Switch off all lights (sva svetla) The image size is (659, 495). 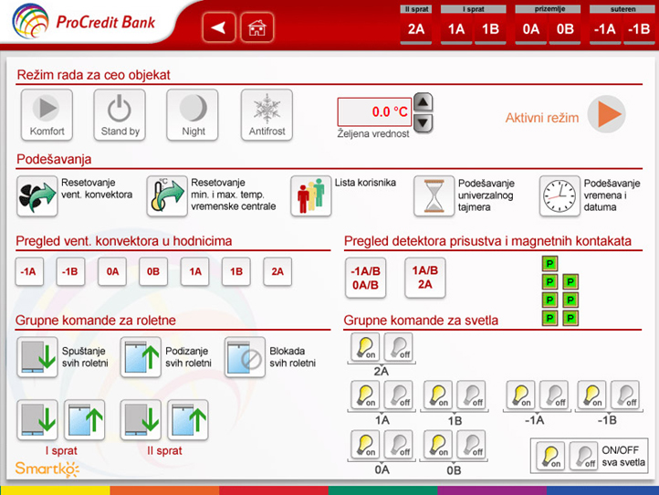point(584,456)
